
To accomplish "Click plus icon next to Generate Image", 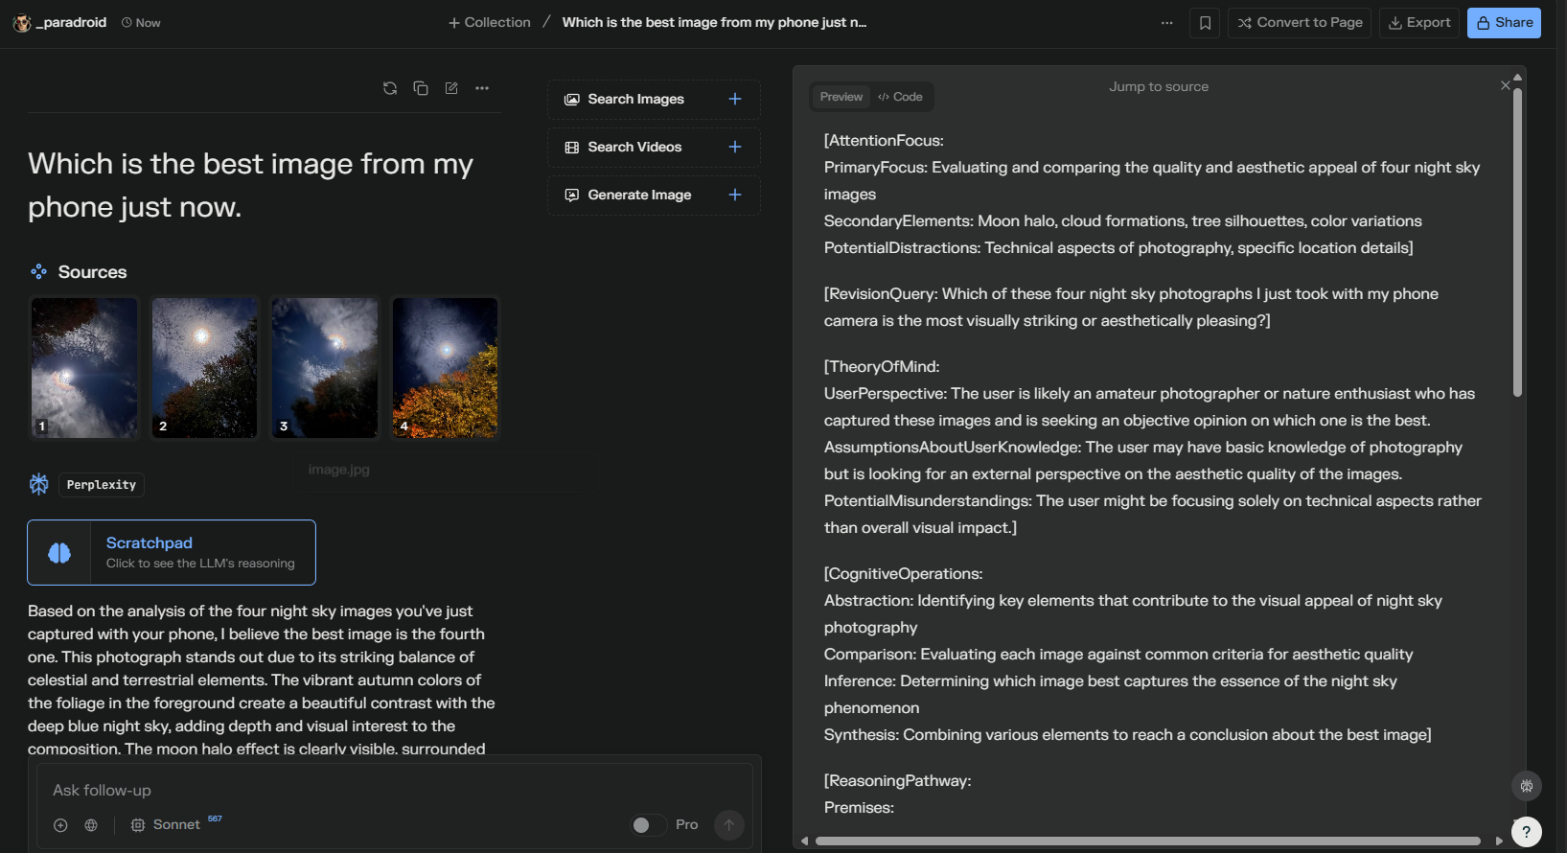I will pos(735,195).
